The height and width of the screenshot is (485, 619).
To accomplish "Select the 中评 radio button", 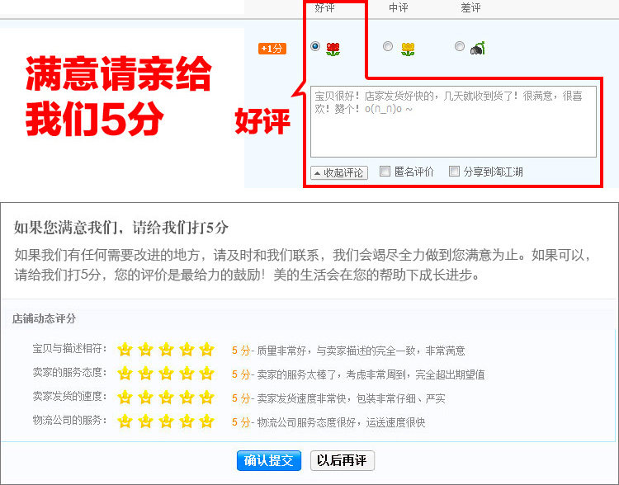I will tap(388, 47).
